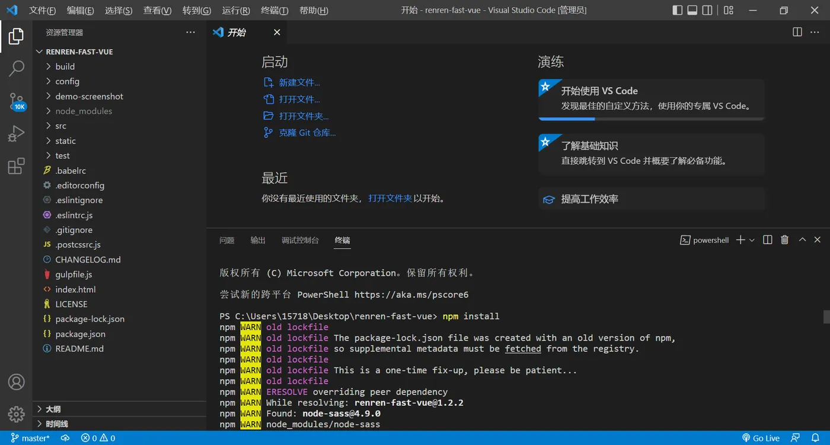
Task: Open gulpfile.js in the explorer
Action: [x=120, y=274]
